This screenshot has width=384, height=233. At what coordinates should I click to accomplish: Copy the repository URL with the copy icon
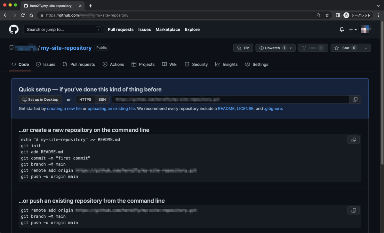pos(355,99)
